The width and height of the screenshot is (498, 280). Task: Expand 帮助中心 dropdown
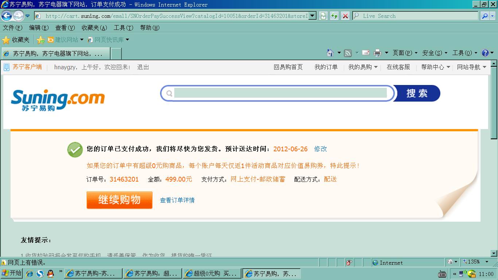[436, 67]
